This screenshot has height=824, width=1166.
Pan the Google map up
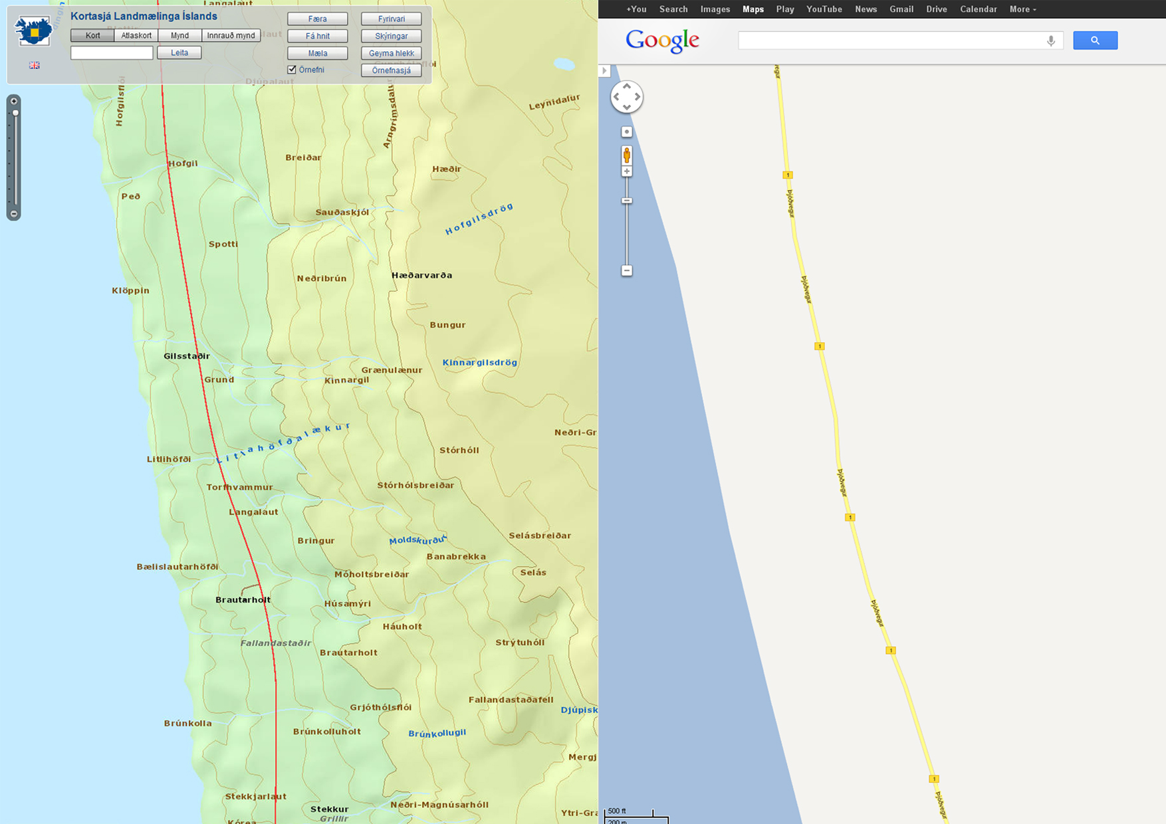(x=626, y=86)
